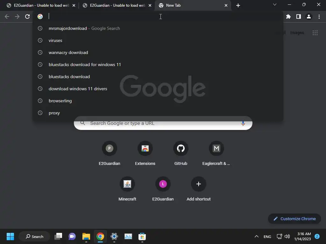Close the first E2Guardian tab
This screenshot has width=326, height=244.
click(x=74, y=5)
